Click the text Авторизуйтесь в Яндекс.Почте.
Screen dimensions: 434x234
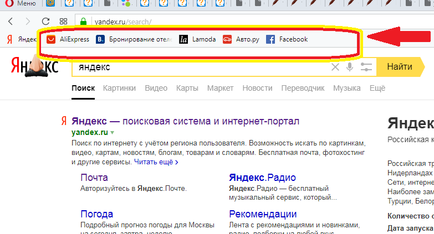(x=134, y=189)
